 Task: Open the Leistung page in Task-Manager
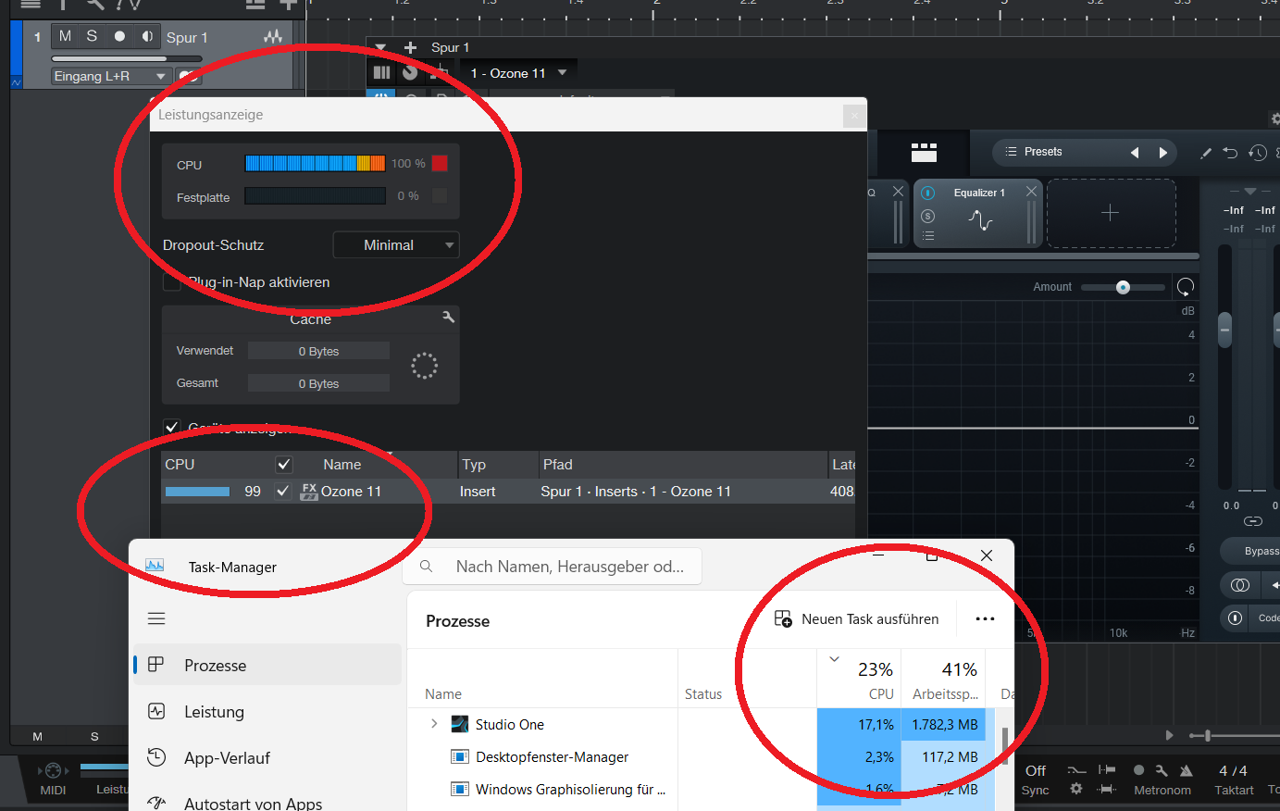[267, 711]
